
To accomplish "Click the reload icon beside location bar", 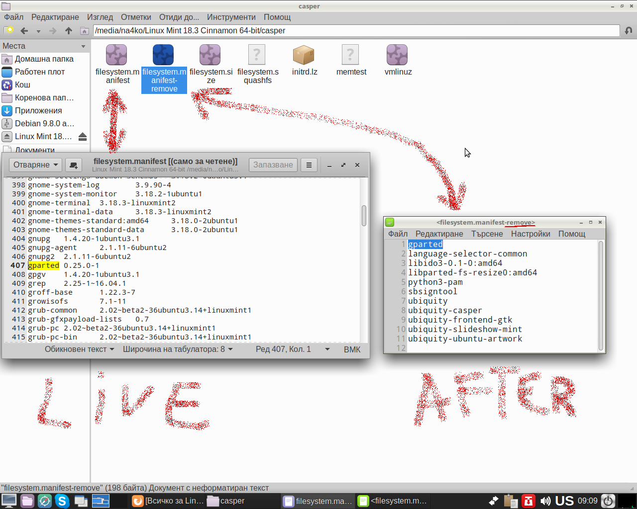I will [629, 30].
